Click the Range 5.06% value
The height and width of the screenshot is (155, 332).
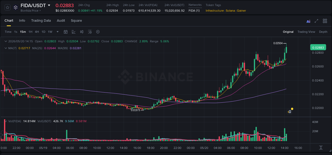click(x=165, y=41)
